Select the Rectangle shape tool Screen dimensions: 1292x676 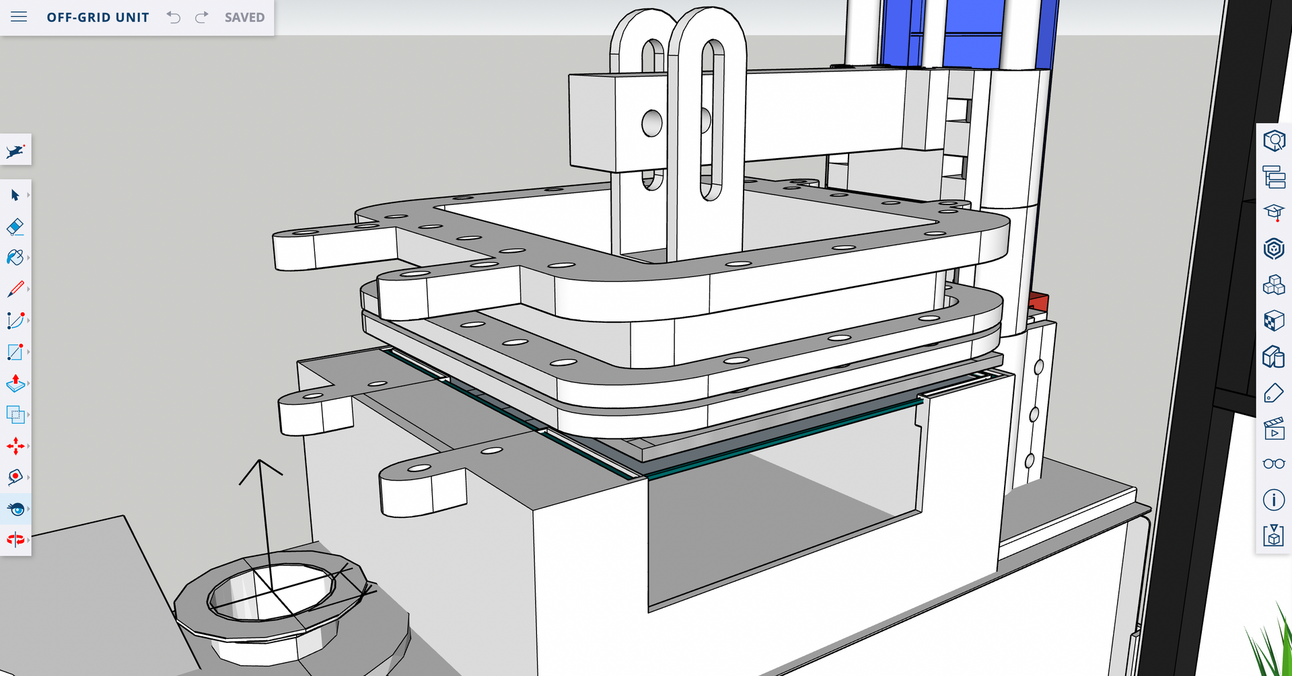tap(15, 352)
